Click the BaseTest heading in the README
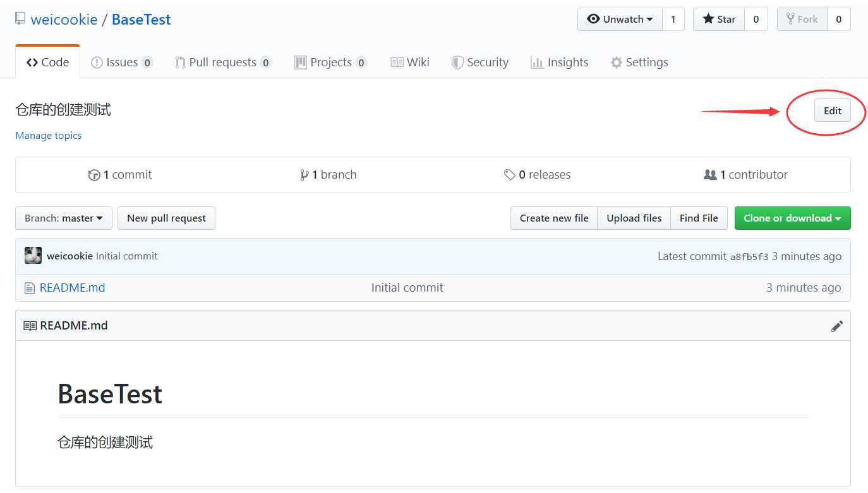Image resolution: width=868 pixels, height=493 pixels. [110, 394]
